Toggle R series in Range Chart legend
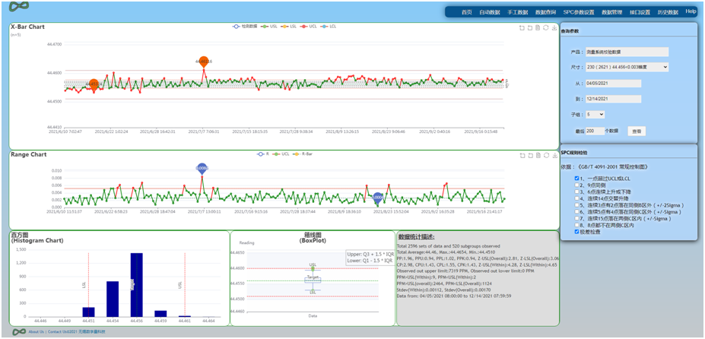Screen dimensions: 705x339 click(x=263, y=154)
